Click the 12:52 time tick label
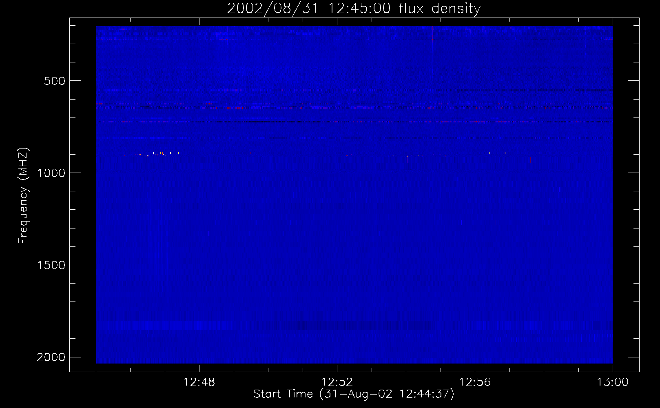660x408 pixels. [337, 382]
